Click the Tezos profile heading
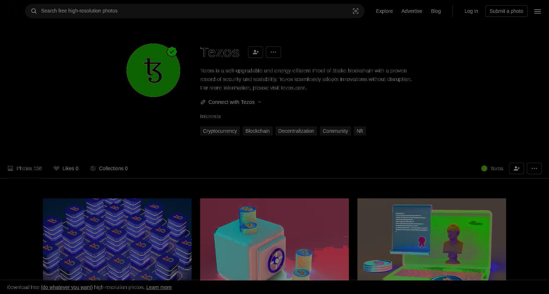 coord(220,52)
